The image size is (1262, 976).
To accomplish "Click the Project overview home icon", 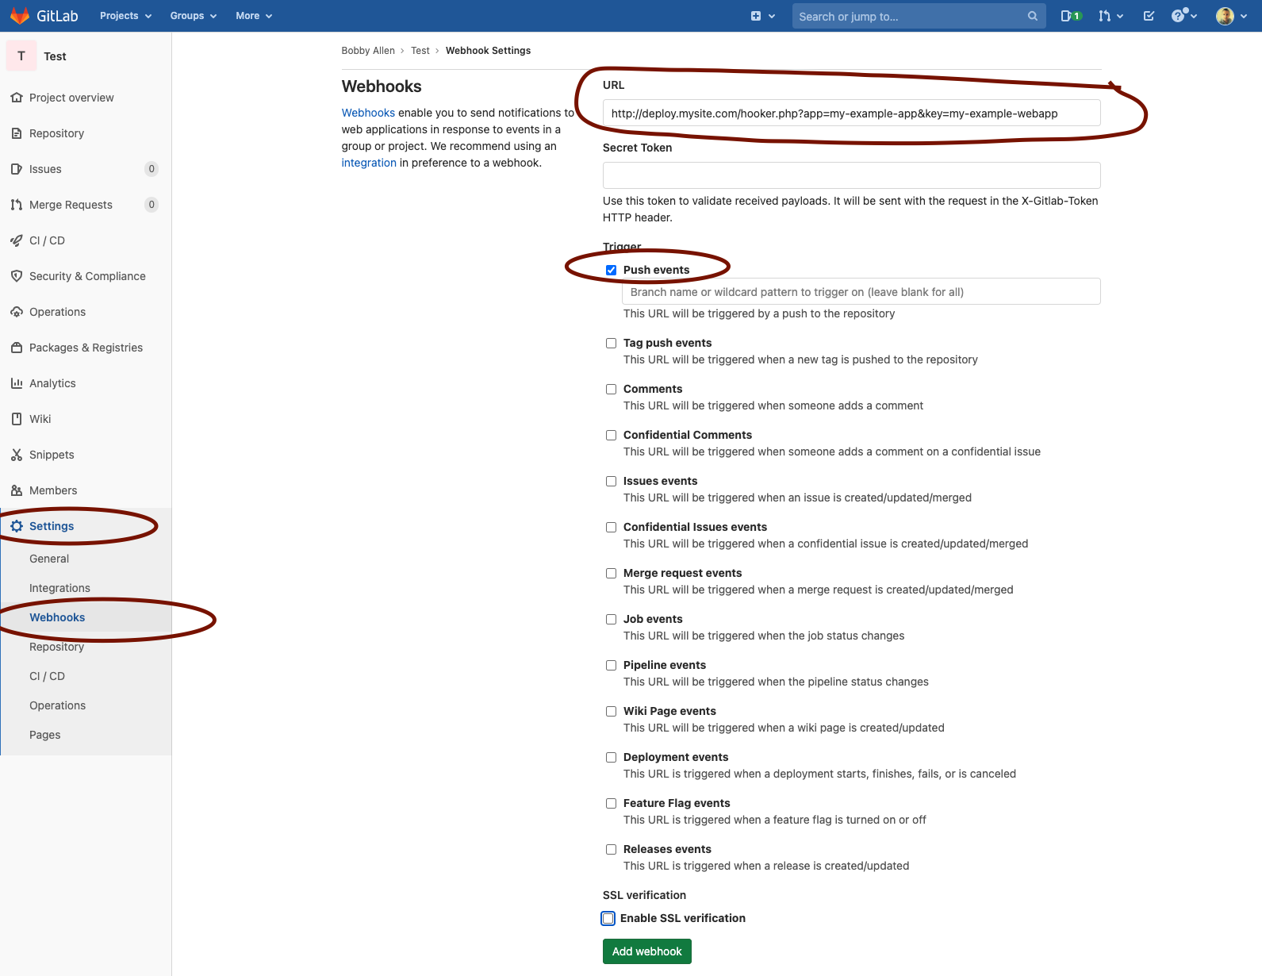I will 17,98.
